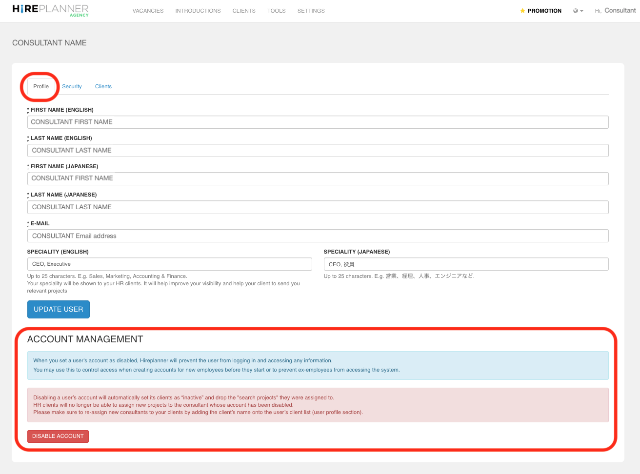The height and width of the screenshot is (474, 640).
Task: Open the Vacancies menu
Action: pos(148,11)
